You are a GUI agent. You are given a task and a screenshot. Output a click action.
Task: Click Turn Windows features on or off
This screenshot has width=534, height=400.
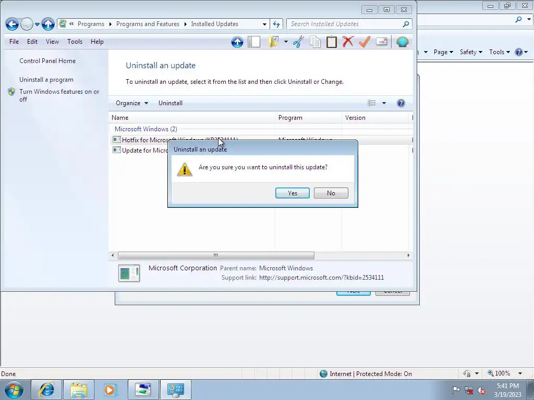point(59,96)
